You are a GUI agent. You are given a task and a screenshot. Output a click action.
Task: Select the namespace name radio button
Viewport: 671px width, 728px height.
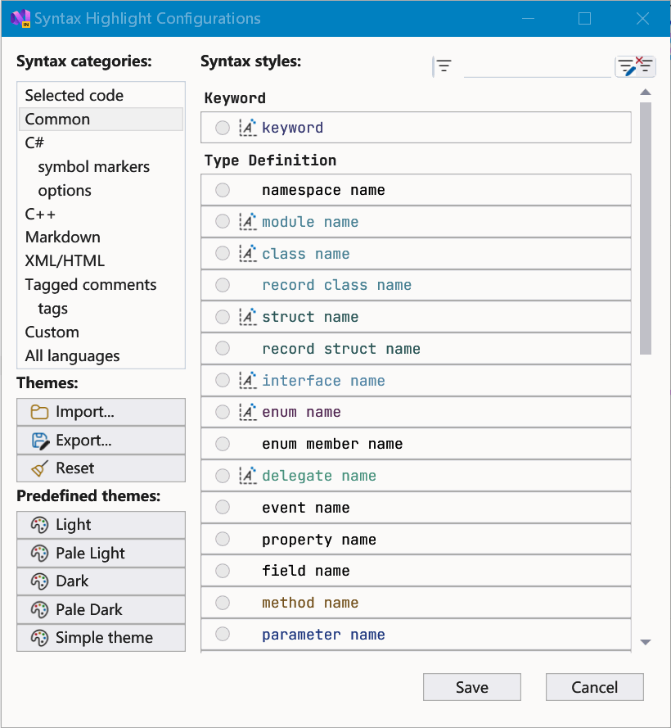pyautogui.click(x=223, y=190)
